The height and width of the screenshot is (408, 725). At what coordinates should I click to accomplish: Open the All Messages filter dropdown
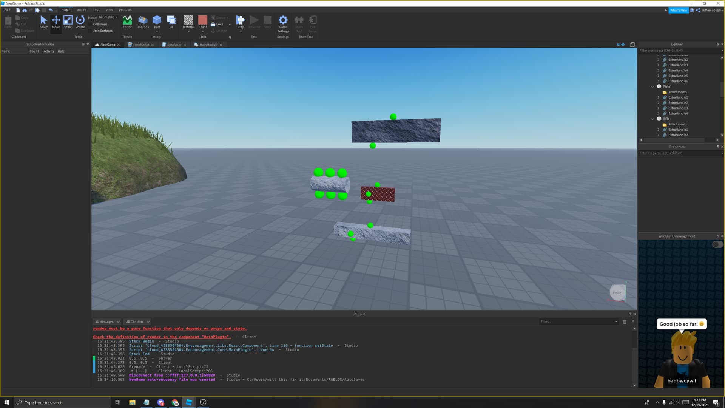click(x=106, y=321)
